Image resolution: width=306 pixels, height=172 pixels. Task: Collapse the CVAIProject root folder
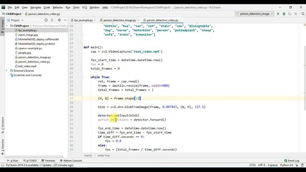[x=7, y=26]
